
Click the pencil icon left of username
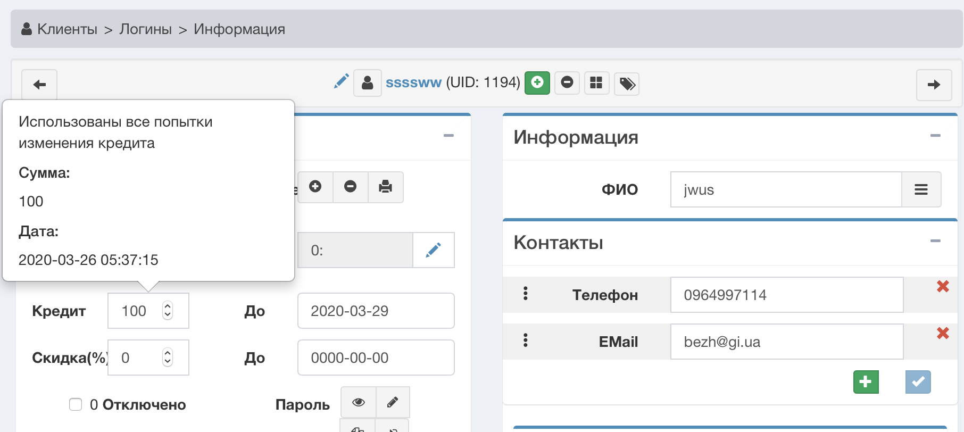(x=341, y=81)
